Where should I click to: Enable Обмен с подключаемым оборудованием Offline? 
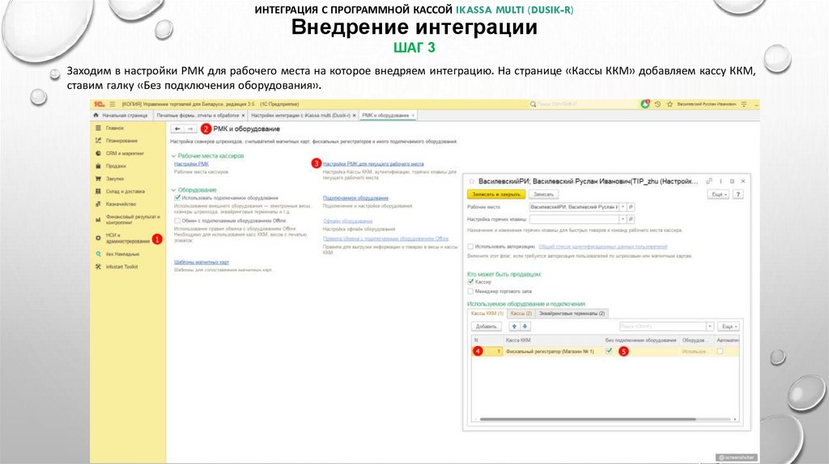(177, 221)
